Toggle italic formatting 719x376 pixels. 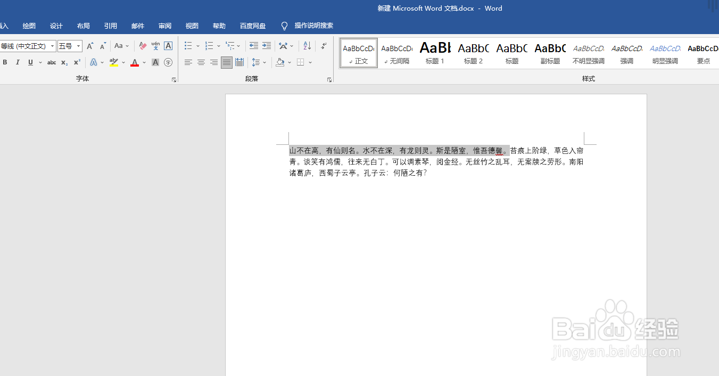click(18, 62)
